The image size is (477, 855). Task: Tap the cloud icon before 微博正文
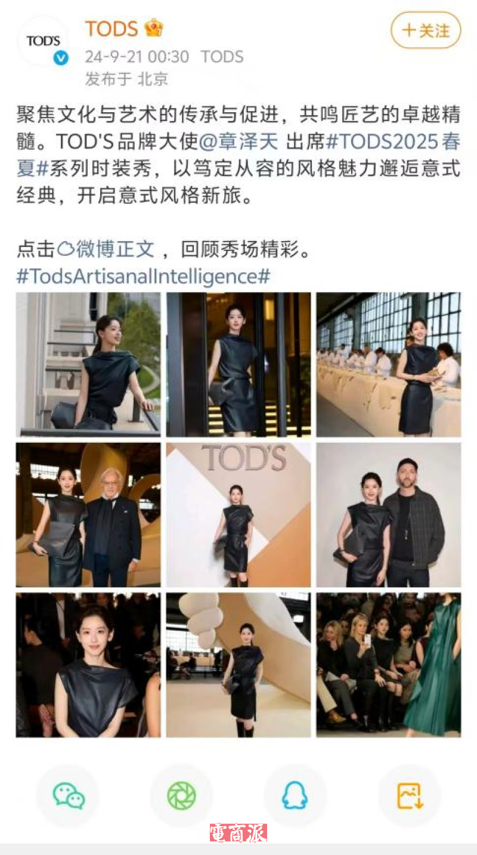(x=65, y=249)
